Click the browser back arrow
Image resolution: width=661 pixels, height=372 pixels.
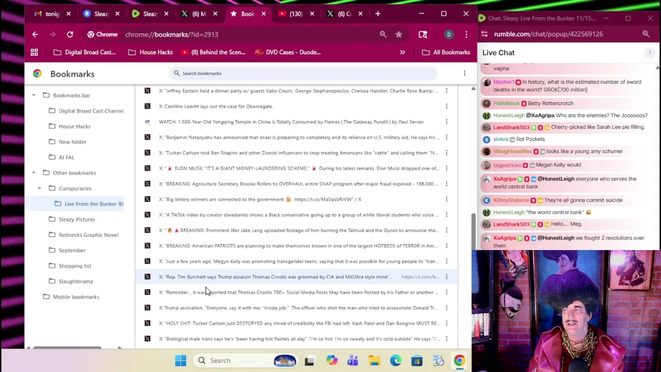coord(35,34)
